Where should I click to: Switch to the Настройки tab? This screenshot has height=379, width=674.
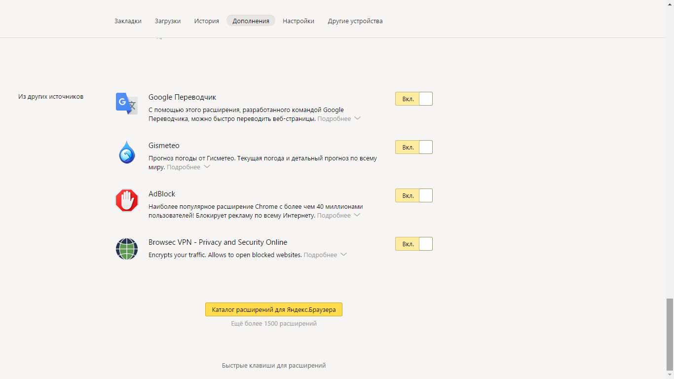coord(299,21)
